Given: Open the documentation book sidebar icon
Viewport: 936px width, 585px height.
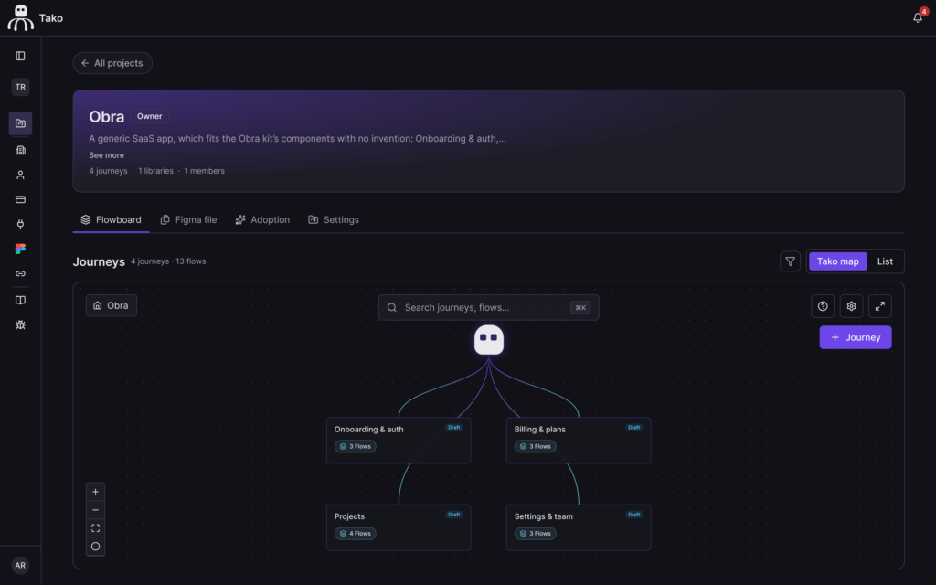Looking at the screenshot, I should (x=20, y=300).
